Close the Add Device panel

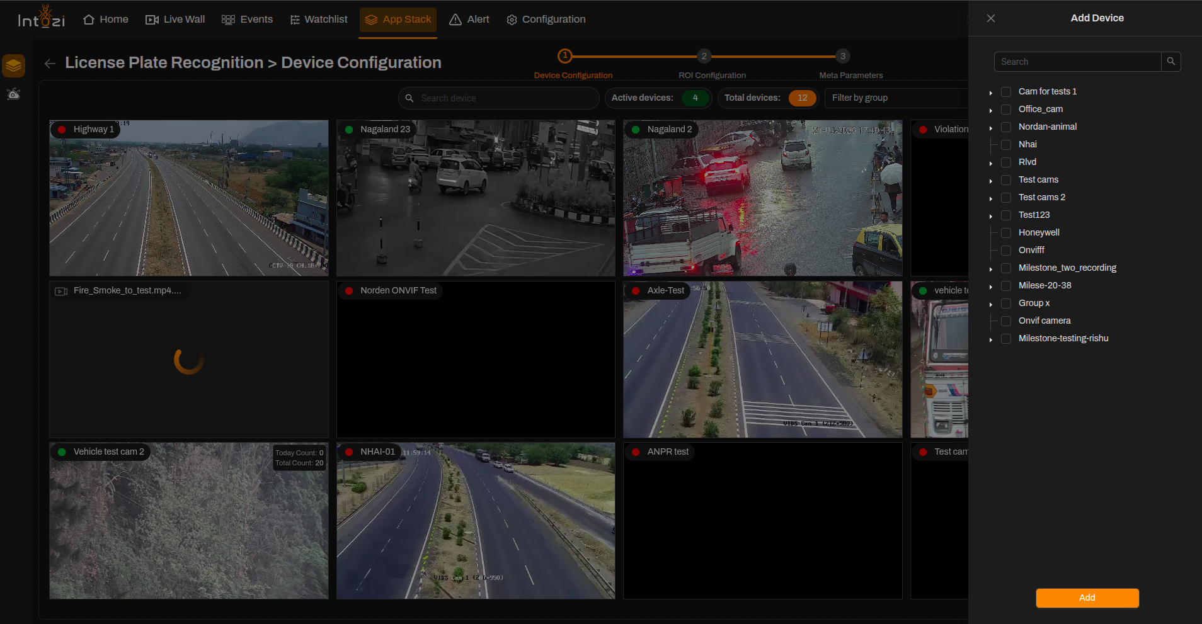pyautogui.click(x=991, y=18)
